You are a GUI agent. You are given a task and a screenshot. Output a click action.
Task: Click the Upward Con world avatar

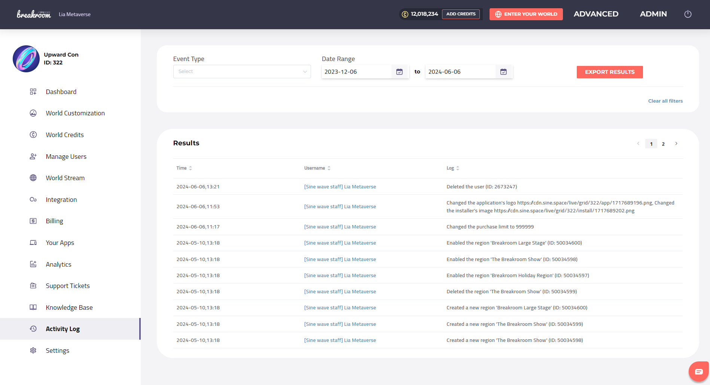[x=26, y=59]
